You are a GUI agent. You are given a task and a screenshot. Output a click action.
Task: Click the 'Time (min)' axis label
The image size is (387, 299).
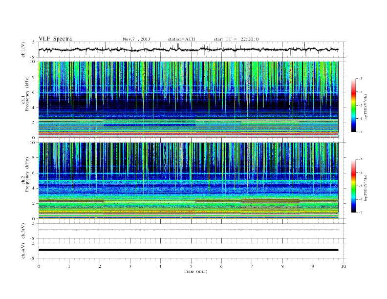(195, 271)
